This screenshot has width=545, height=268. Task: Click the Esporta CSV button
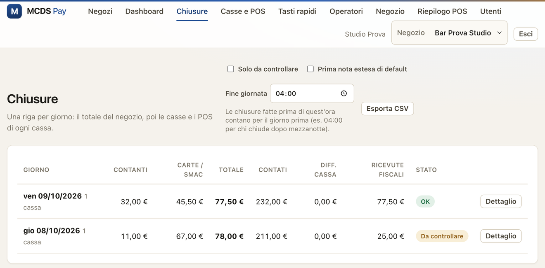[x=387, y=109]
